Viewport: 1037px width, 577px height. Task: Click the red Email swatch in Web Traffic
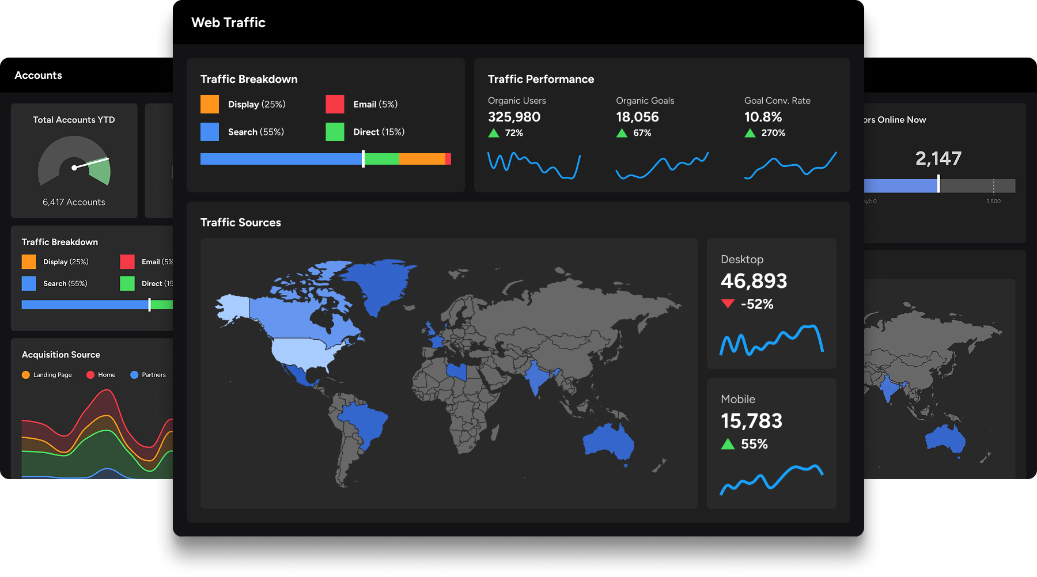(x=335, y=104)
